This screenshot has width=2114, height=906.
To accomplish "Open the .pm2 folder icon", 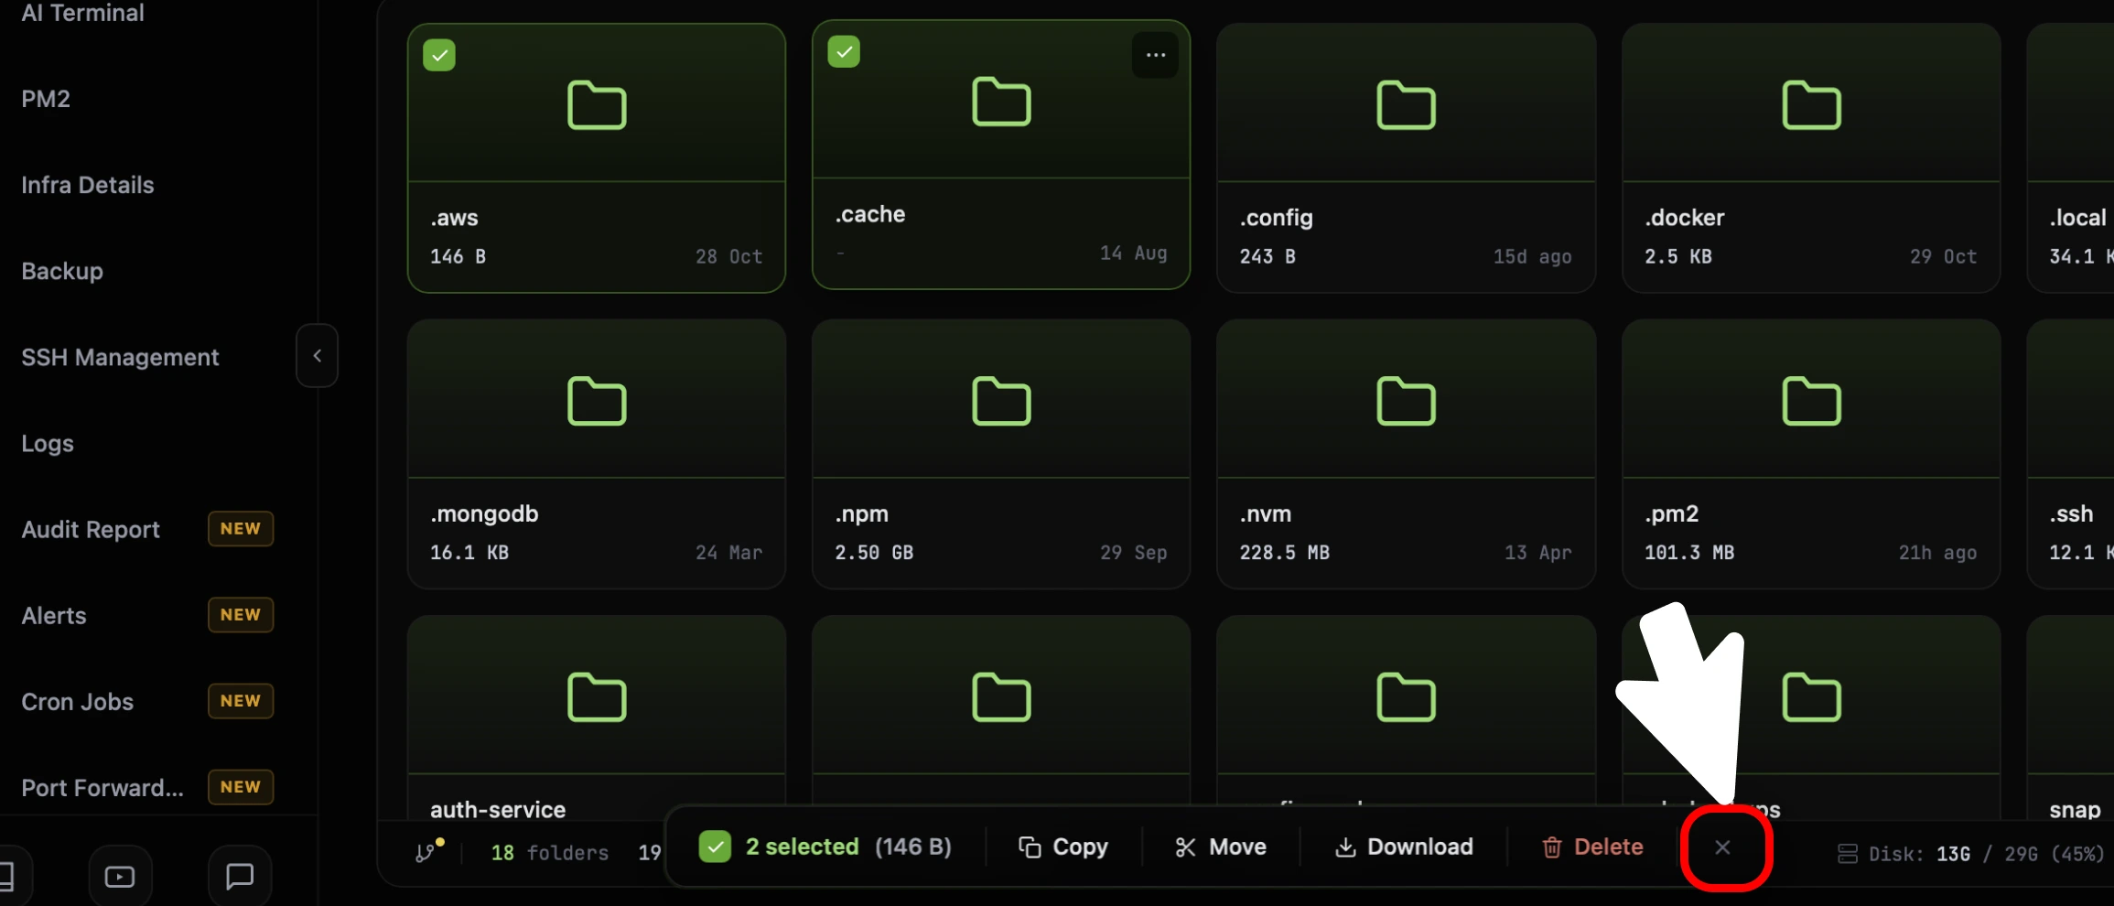I will pos(1811,401).
